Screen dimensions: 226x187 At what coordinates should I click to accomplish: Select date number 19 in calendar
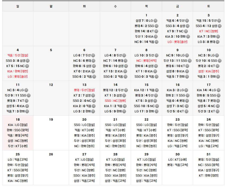point(51,120)
